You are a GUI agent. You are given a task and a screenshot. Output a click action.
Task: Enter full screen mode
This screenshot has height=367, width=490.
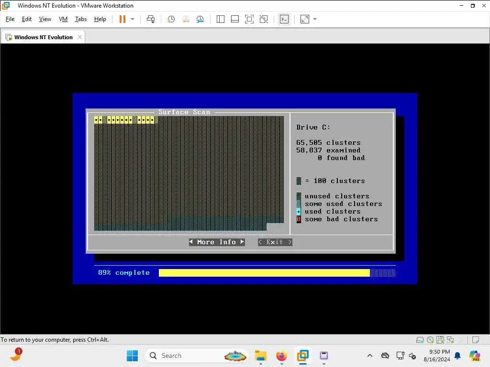pyautogui.click(x=249, y=19)
